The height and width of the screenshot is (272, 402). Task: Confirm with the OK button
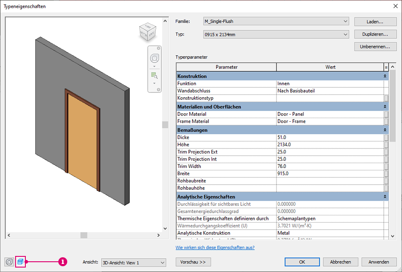tap(302, 262)
